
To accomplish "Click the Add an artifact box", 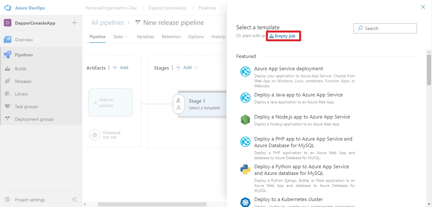I will click(x=110, y=102).
